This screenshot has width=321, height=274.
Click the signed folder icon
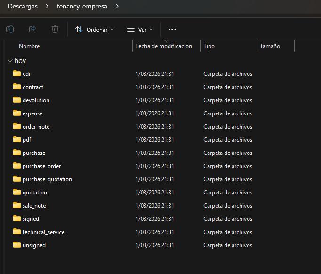click(17, 218)
